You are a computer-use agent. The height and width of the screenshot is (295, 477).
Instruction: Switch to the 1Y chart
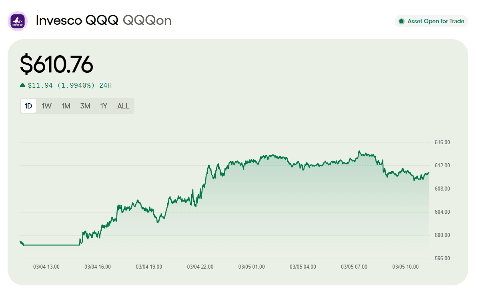tap(103, 106)
